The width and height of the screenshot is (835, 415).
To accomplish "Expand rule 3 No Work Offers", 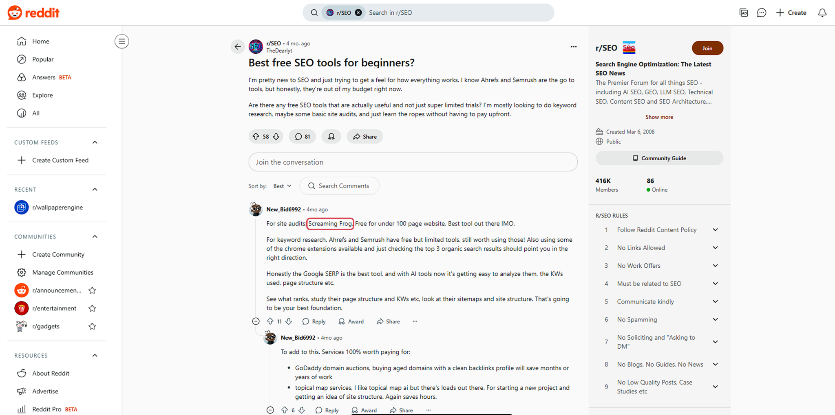I will 715,266.
